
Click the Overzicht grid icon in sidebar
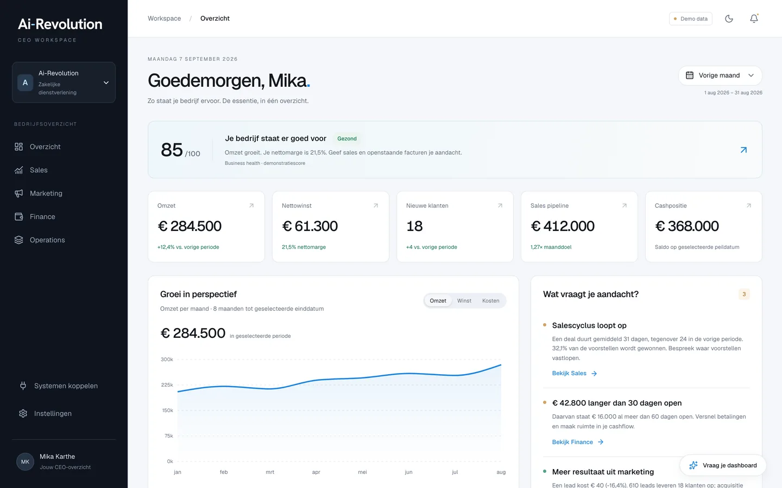[18, 147]
